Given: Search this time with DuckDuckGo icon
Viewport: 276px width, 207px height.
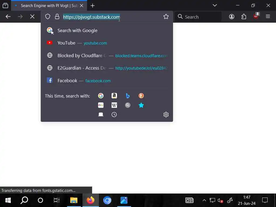Looking at the screenshot, I should pos(141,96).
